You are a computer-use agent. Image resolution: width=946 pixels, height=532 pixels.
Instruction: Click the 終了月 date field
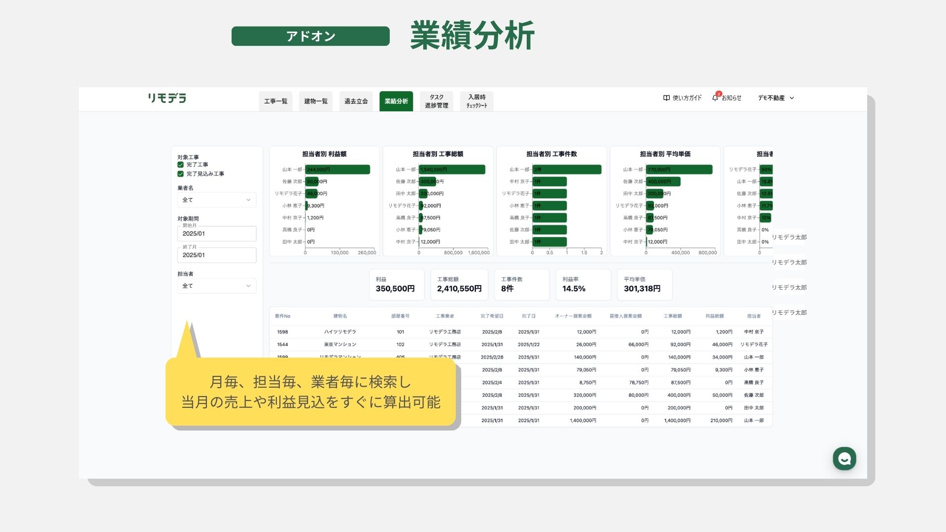pyautogui.click(x=216, y=255)
